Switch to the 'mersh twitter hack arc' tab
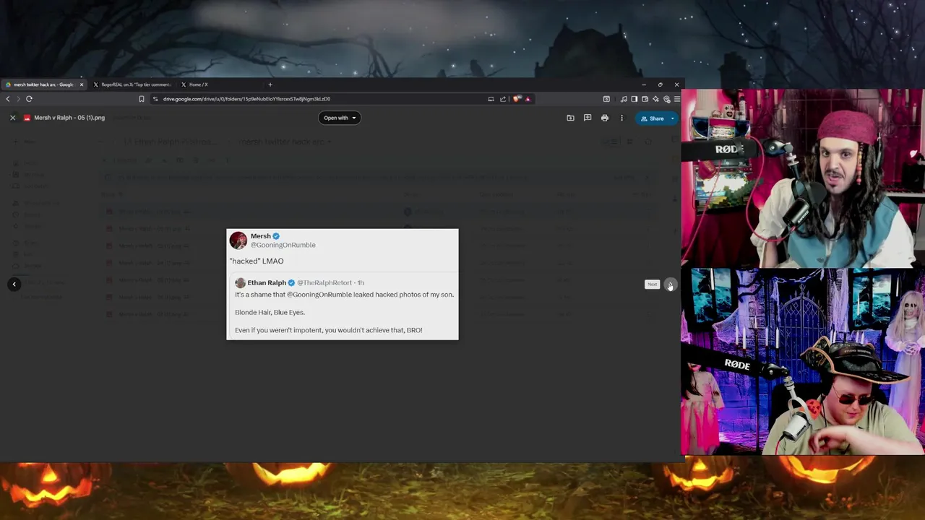This screenshot has height=520, width=925. tap(43, 84)
